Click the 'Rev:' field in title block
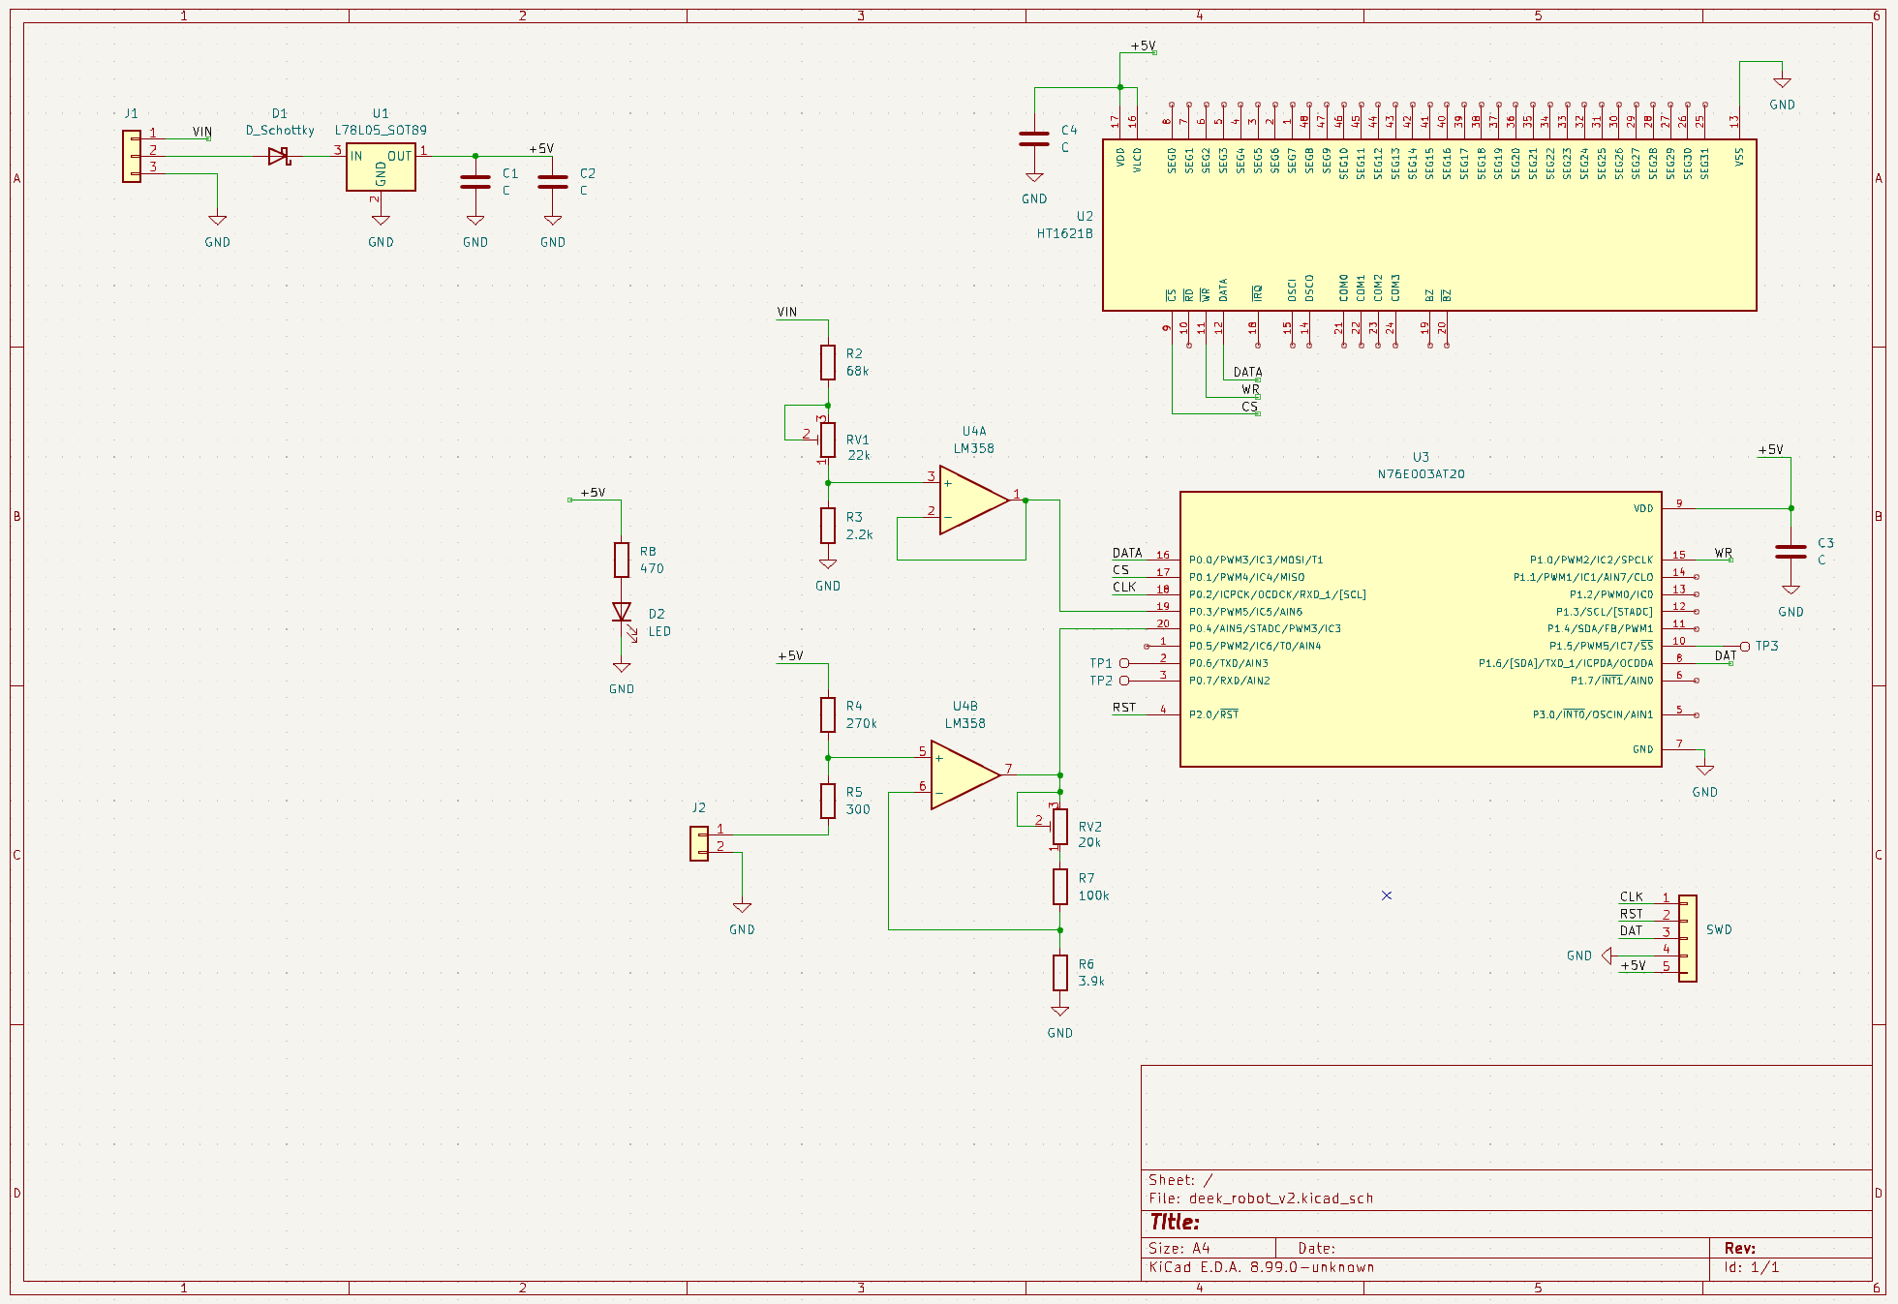 1739,1248
